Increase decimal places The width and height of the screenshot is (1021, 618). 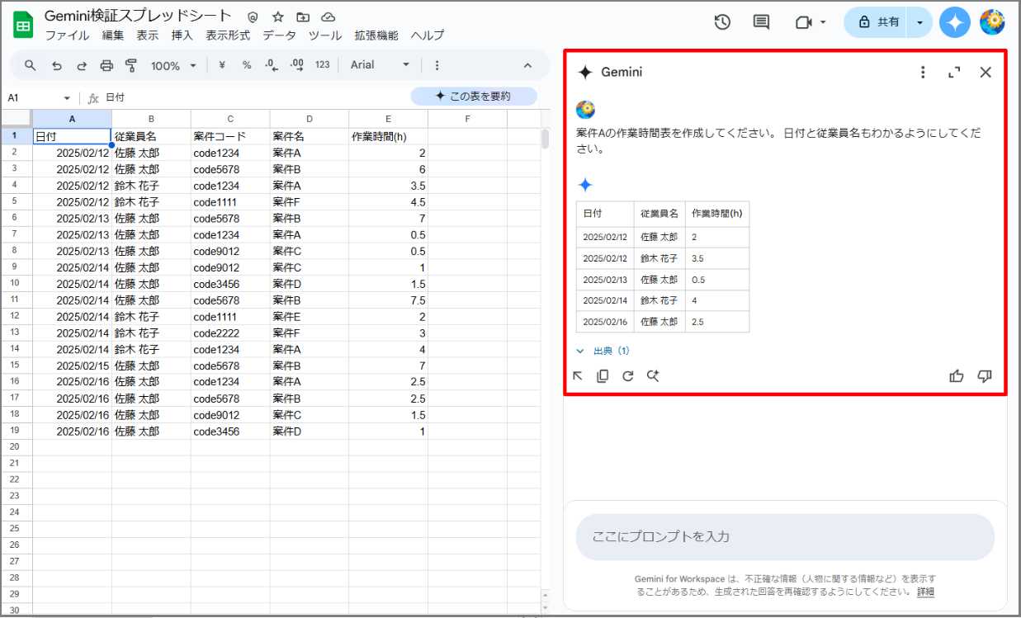(x=297, y=65)
